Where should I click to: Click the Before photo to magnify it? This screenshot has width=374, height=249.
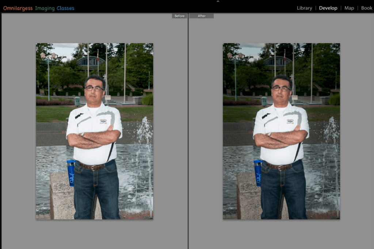(94, 131)
